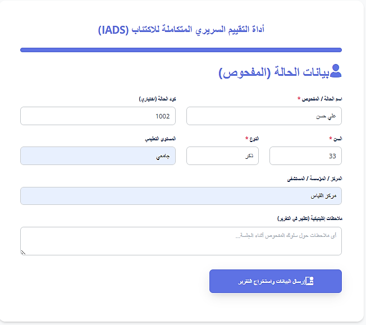The height and width of the screenshot is (325, 366).
Task: Click the education level field showing جامعي
Action: click(98, 155)
